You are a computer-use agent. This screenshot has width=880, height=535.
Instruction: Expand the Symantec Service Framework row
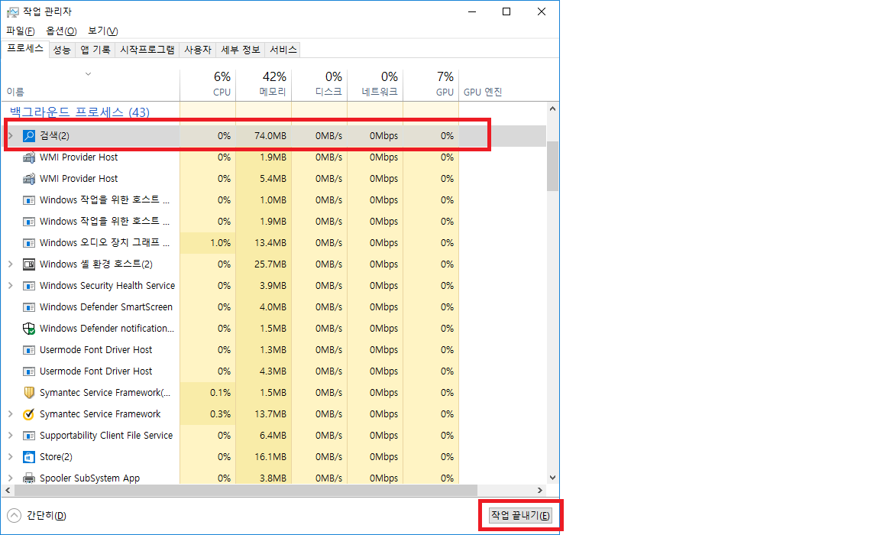10,414
